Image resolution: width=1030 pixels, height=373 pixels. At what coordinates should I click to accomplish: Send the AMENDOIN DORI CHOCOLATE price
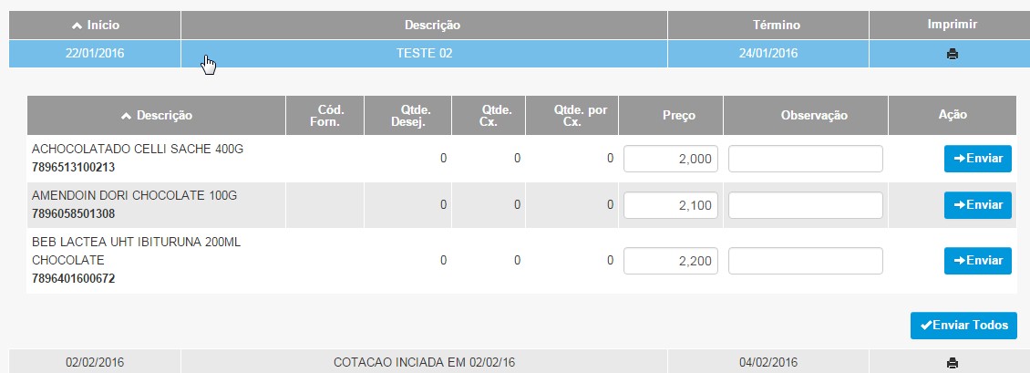click(977, 205)
